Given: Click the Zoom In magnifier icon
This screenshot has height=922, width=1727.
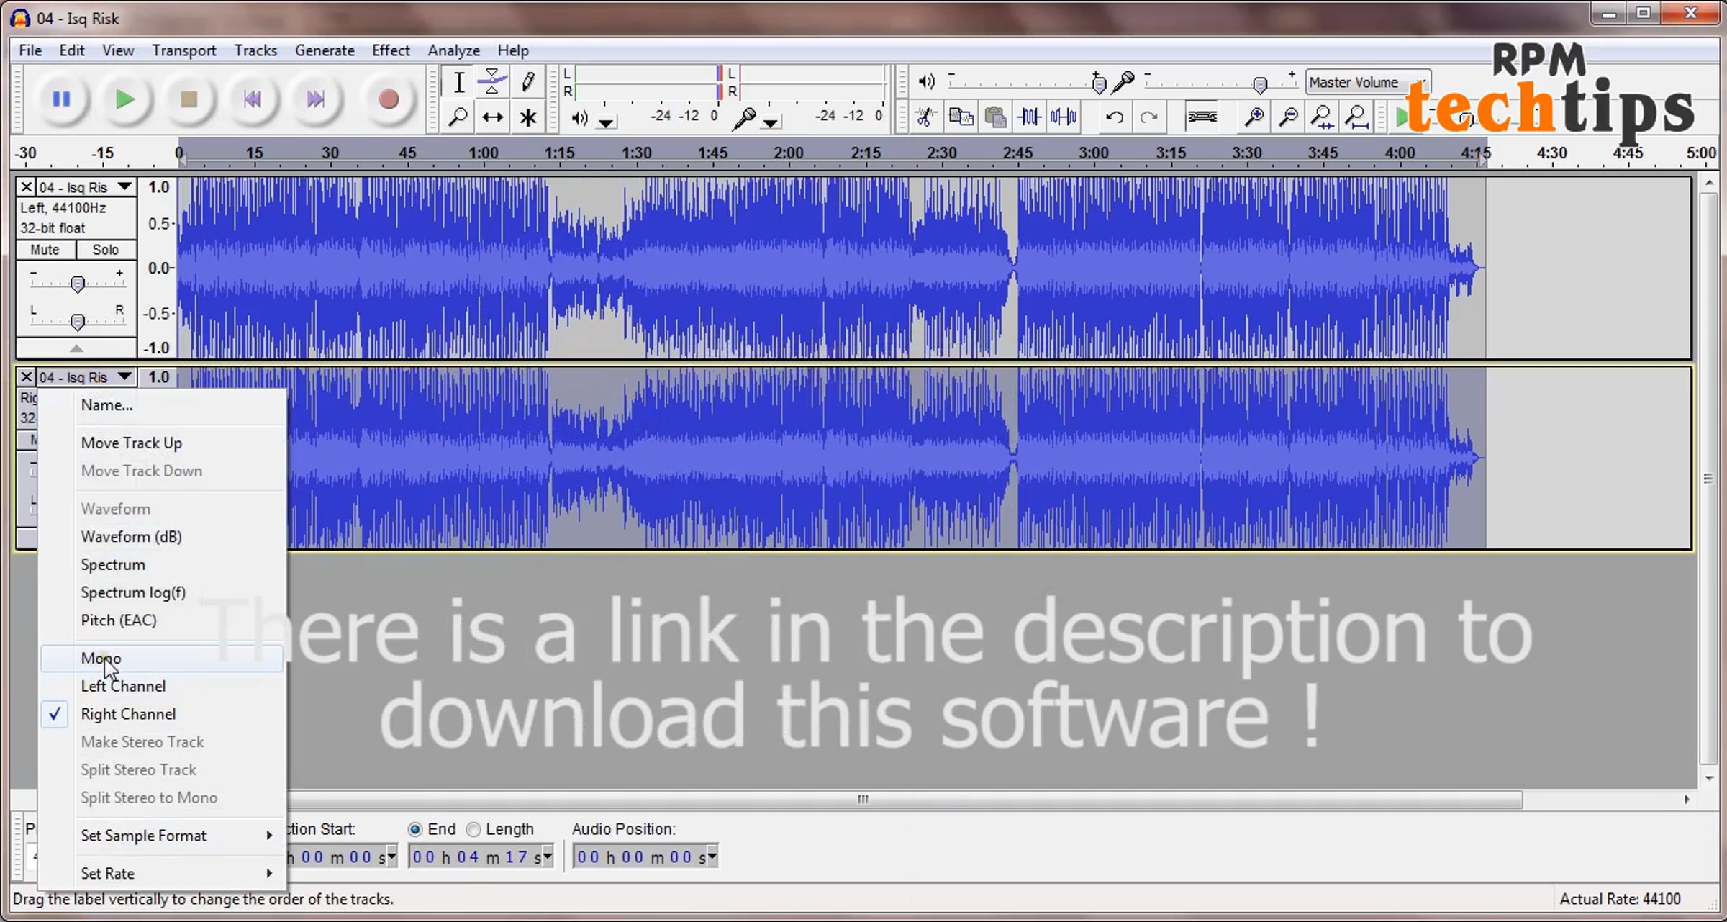Looking at the screenshot, I should [1254, 117].
